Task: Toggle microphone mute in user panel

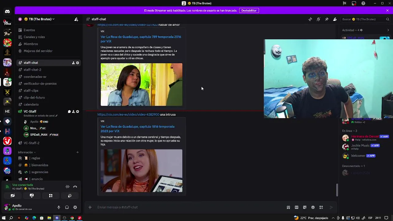Action: click(59, 207)
